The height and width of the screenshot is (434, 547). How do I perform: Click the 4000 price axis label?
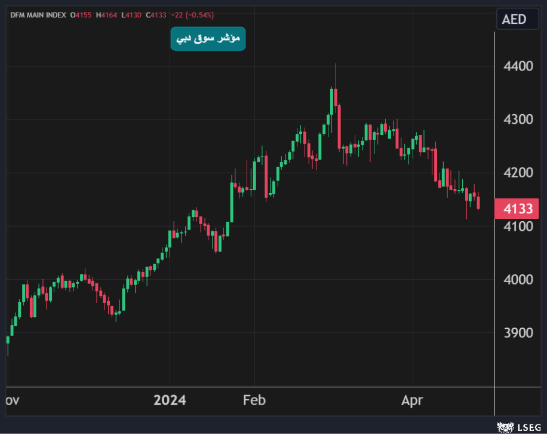coord(518,279)
